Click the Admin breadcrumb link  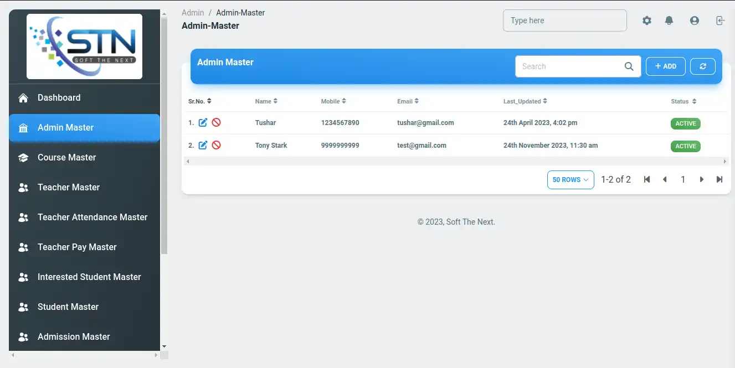pos(193,13)
